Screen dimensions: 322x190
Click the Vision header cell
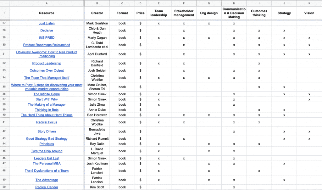click(x=309, y=13)
